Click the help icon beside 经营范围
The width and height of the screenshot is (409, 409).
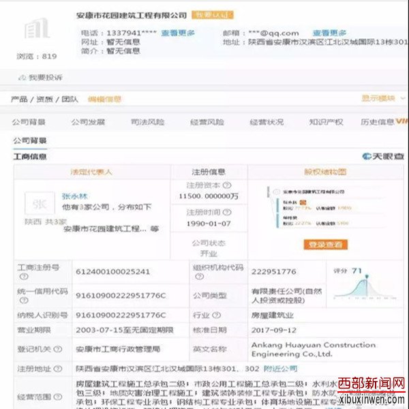pos(58,397)
